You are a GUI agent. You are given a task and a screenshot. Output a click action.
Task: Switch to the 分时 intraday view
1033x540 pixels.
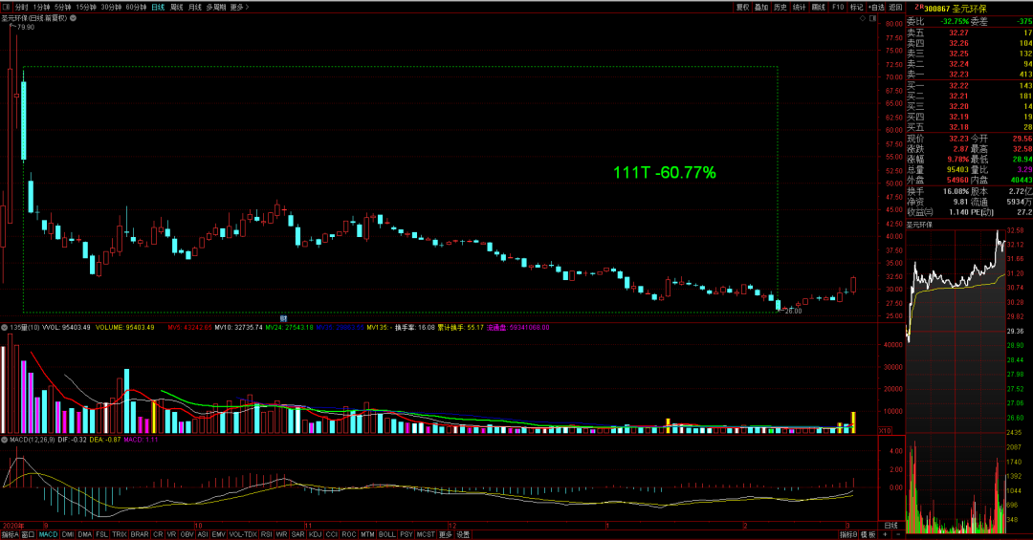point(22,8)
